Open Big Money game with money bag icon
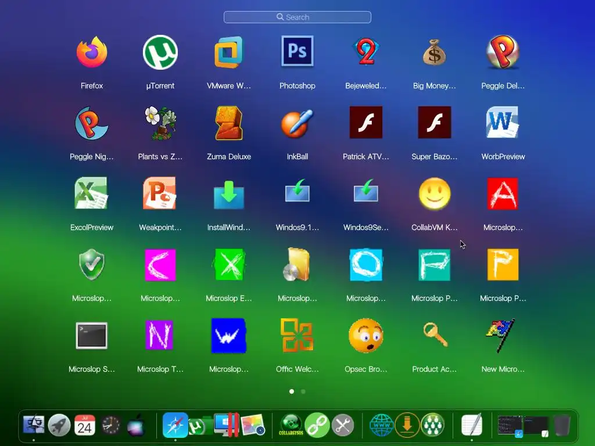Image resolution: width=595 pixels, height=446 pixels. tap(434, 52)
